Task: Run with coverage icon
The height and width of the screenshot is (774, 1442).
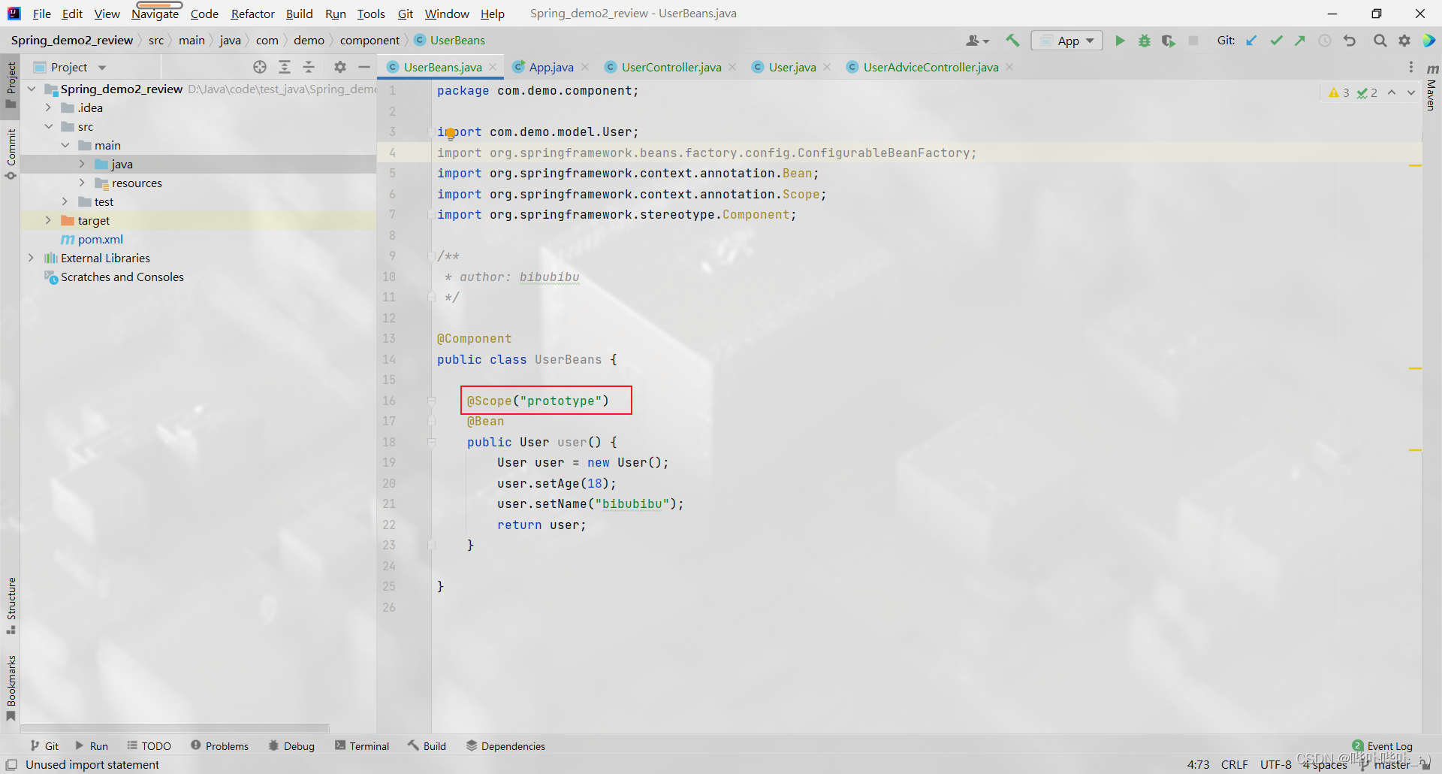Action: [1169, 41]
